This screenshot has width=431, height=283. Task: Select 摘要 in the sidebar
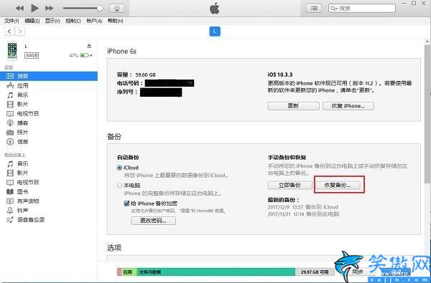(49, 76)
